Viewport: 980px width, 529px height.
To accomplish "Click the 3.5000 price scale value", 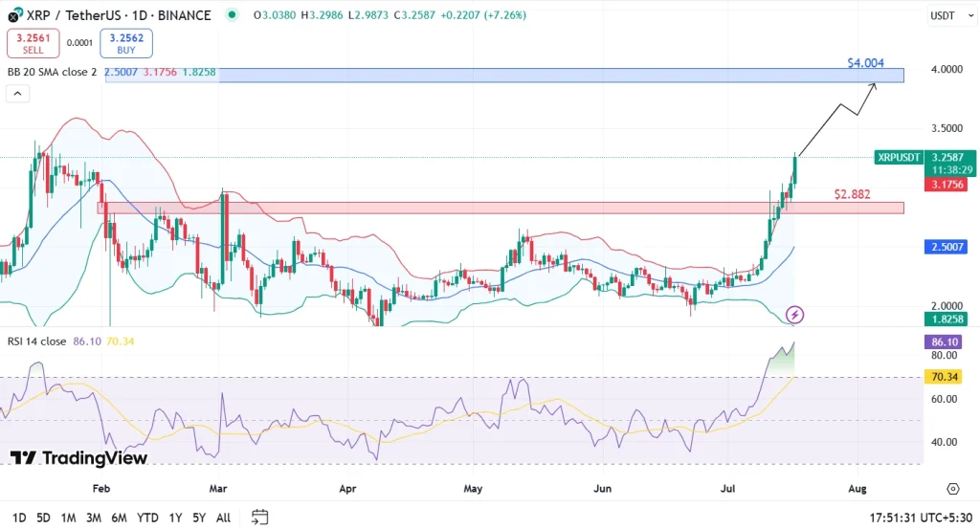I will click(x=947, y=128).
